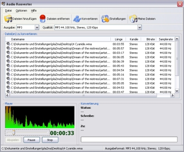Stop the playback

[50, 140]
